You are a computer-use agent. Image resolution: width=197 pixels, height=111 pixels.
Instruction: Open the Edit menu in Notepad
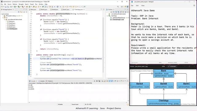tap(137, 6)
